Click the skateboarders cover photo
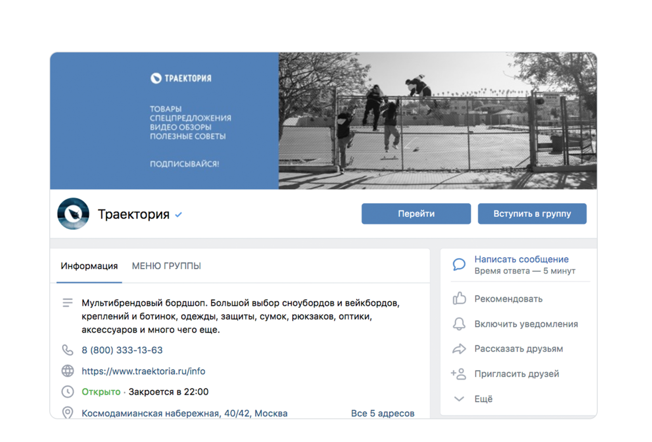Image resolution: width=652 pixels, height=442 pixels. pyautogui.click(x=437, y=121)
